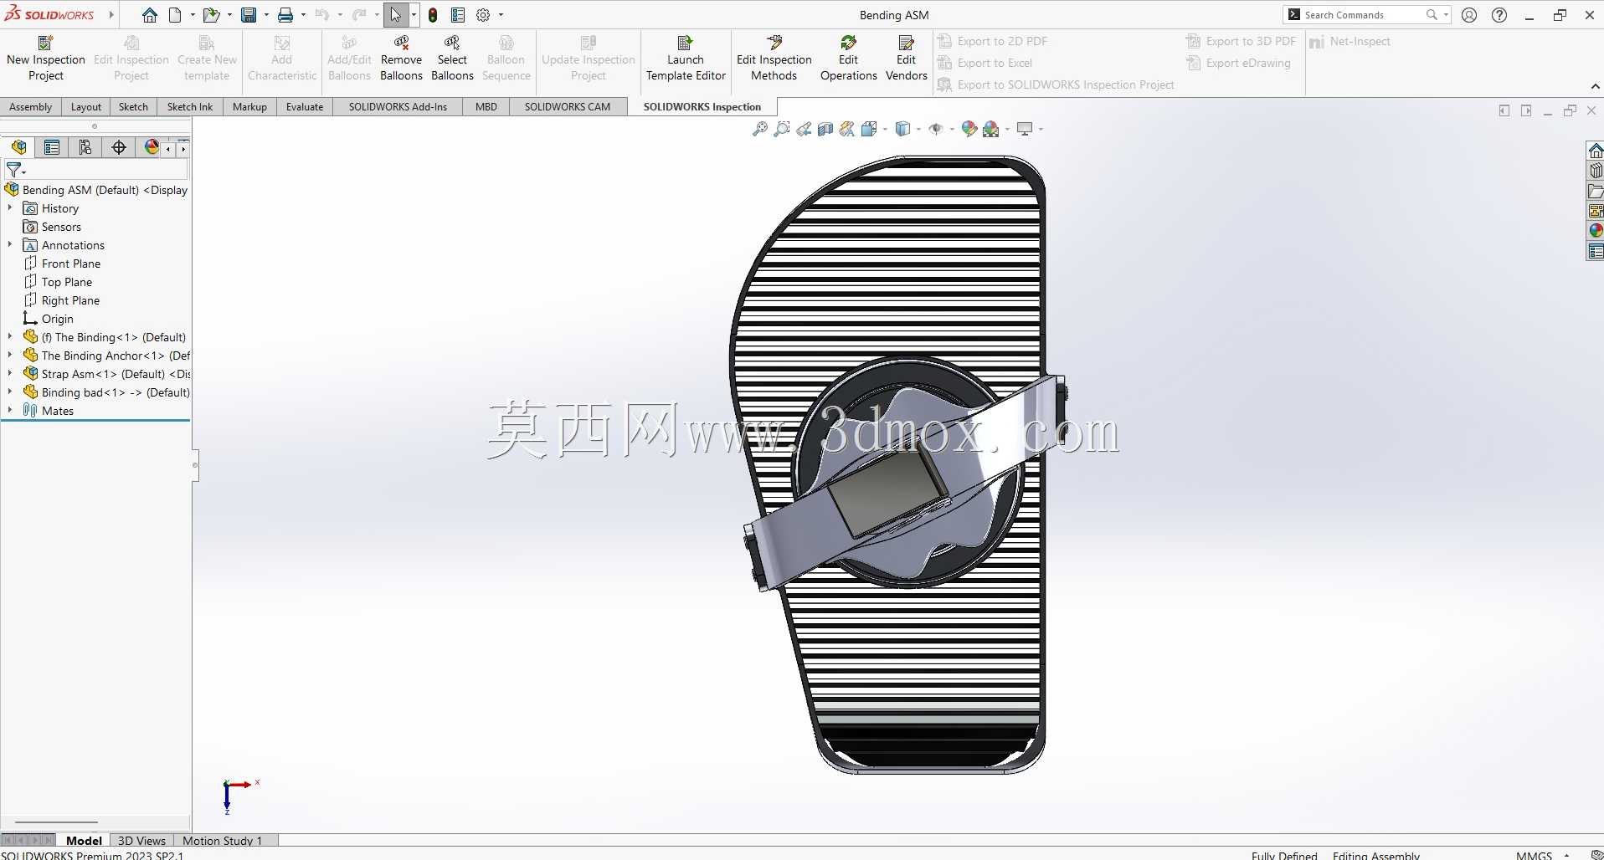Open the Help question mark icon
The width and height of the screenshot is (1604, 860).
(x=1499, y=15)
